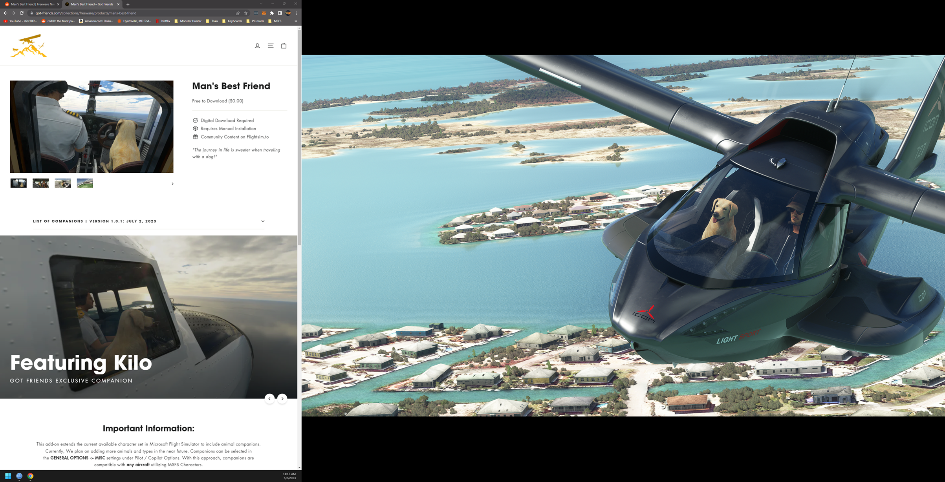Click 'Community Content on Flightsim.to' text
This screenshot has width=945, height=482.
click(235, 137)
